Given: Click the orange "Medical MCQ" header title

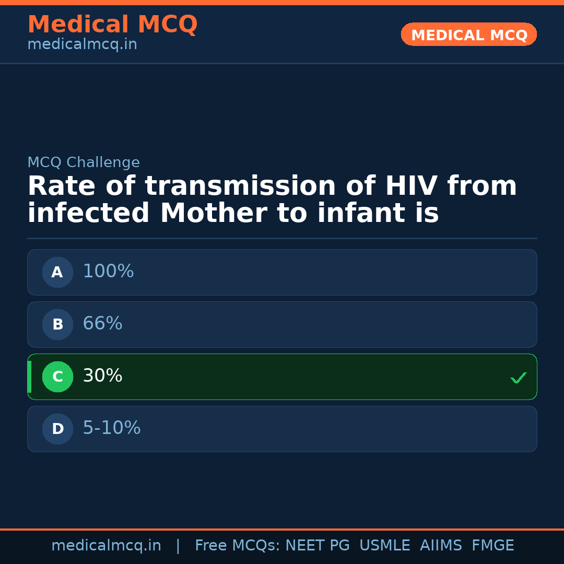Looking at the screenshot, I should coord(112,25).
